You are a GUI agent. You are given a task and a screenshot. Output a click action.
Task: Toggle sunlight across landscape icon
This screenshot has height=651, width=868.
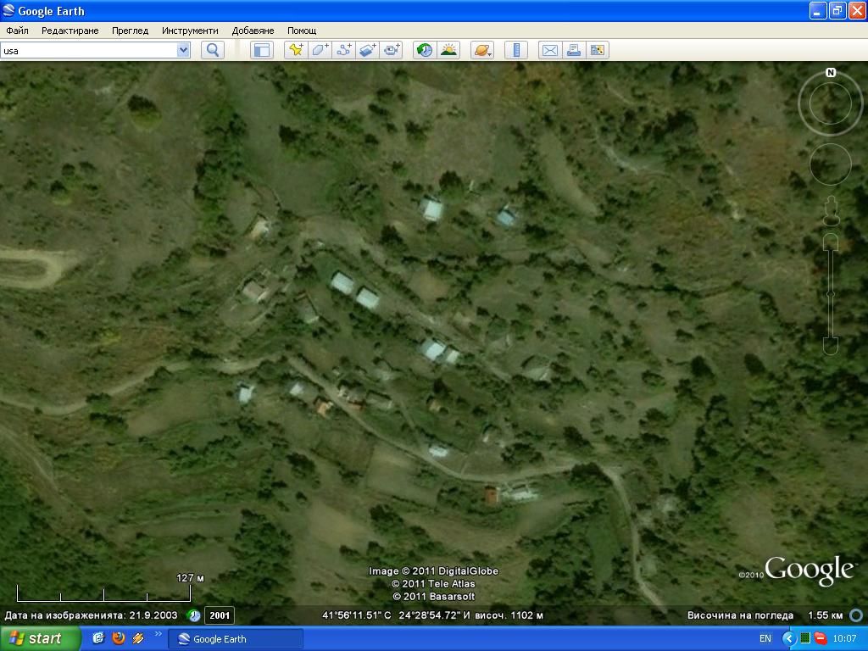coord(448,50)
